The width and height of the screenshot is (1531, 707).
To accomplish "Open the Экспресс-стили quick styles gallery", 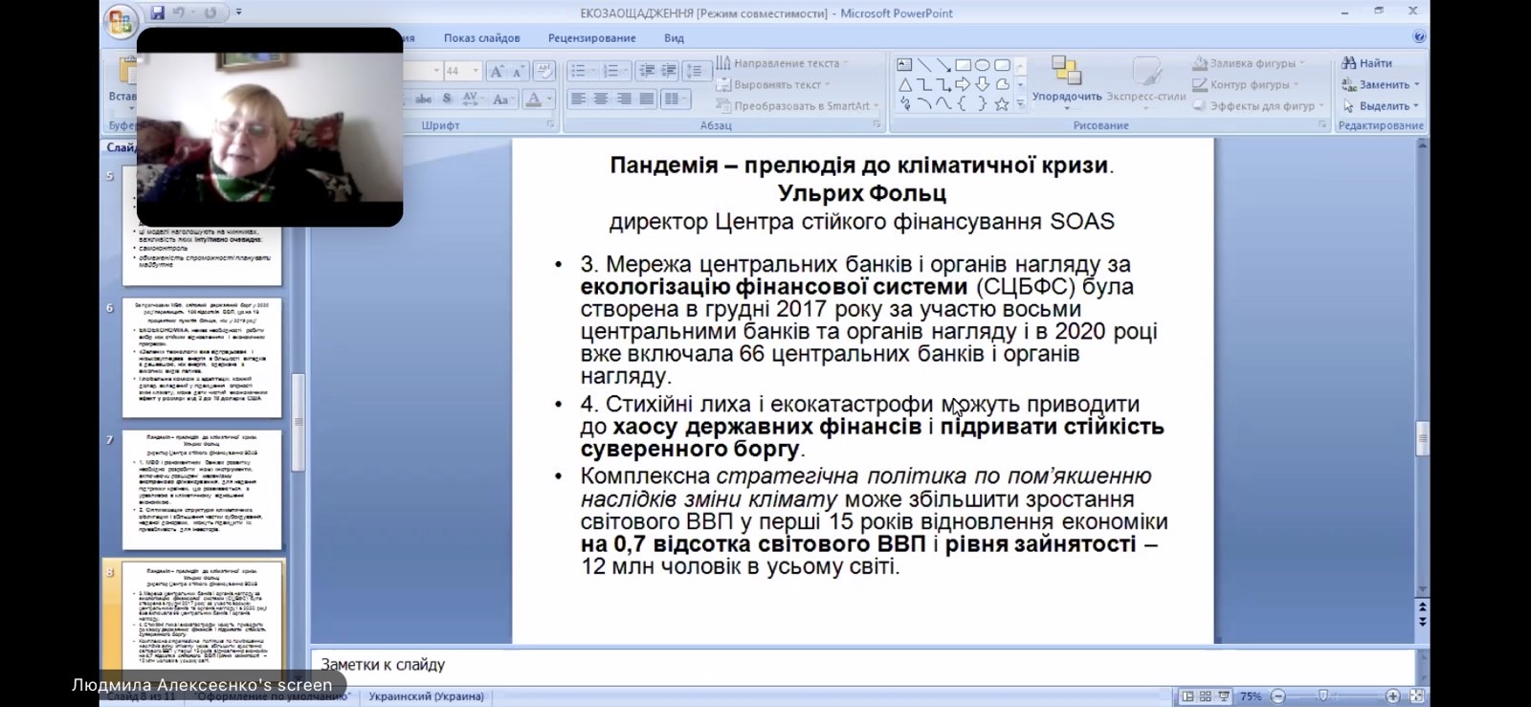I will pos(1146,82).
